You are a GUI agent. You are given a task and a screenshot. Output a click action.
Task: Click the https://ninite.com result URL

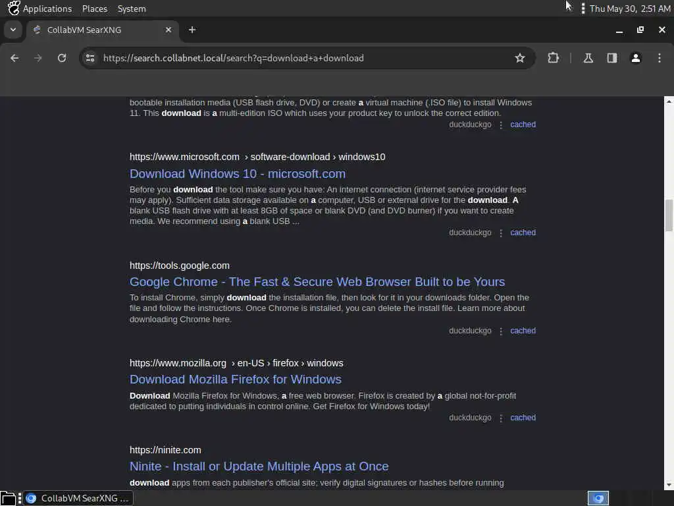point(165,450)
